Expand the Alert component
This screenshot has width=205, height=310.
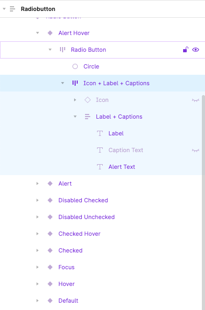38,183
